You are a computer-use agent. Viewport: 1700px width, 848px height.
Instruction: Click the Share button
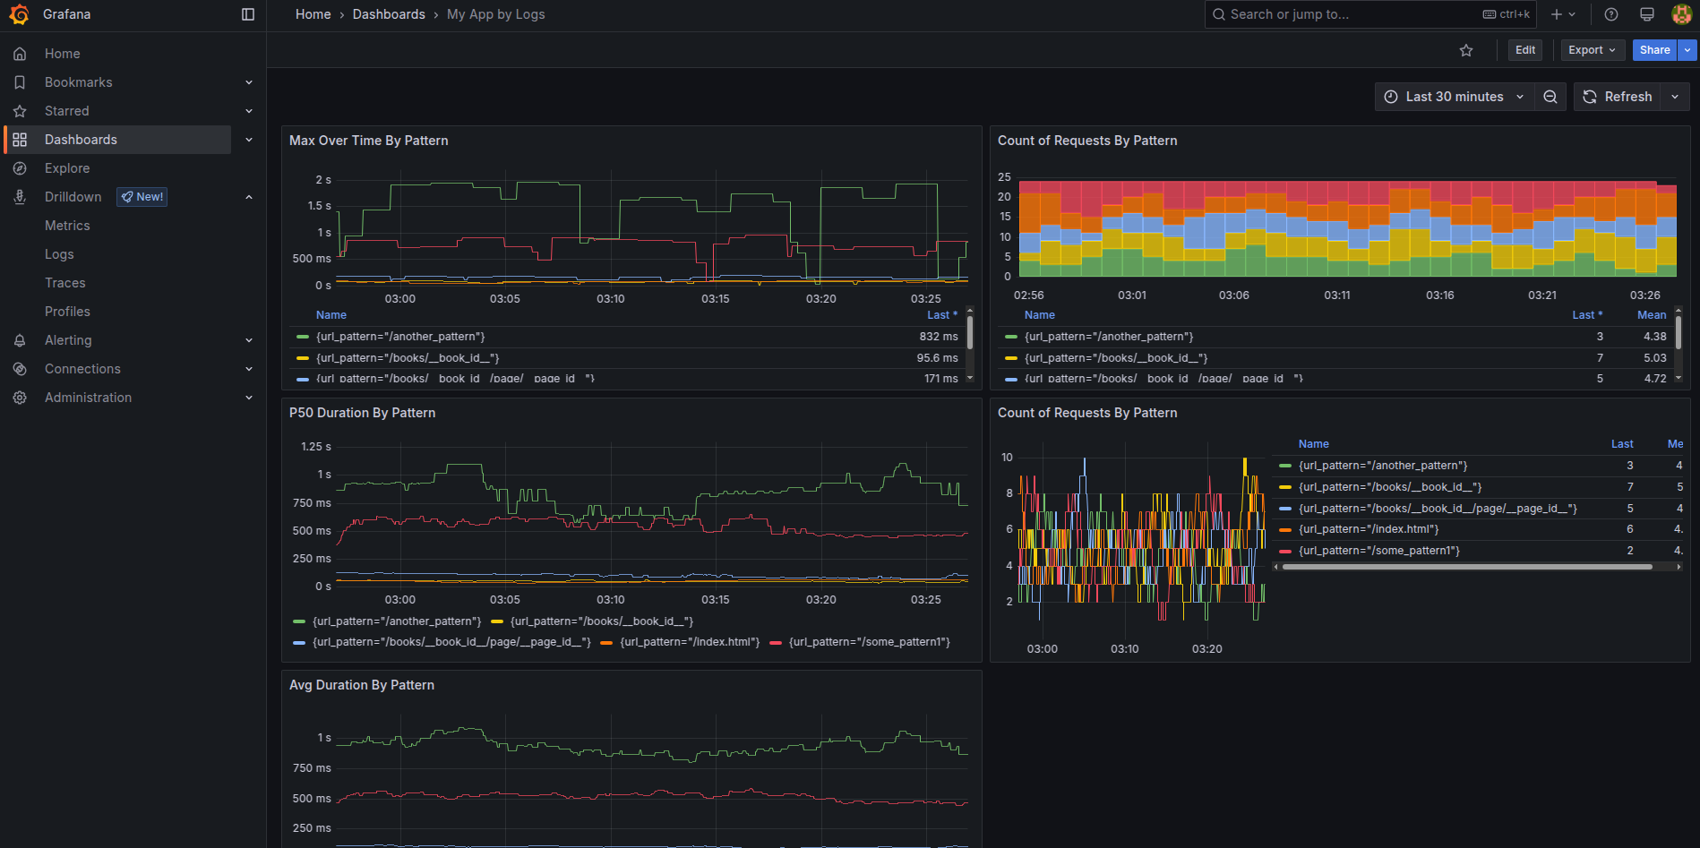pyautogui.click(x=1654, y=50)
